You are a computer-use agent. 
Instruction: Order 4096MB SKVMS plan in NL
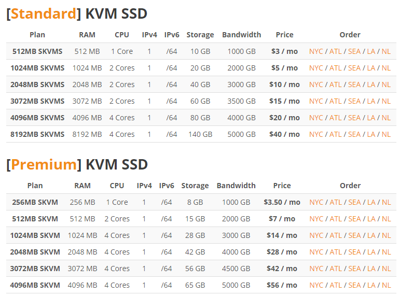(386, 118)
